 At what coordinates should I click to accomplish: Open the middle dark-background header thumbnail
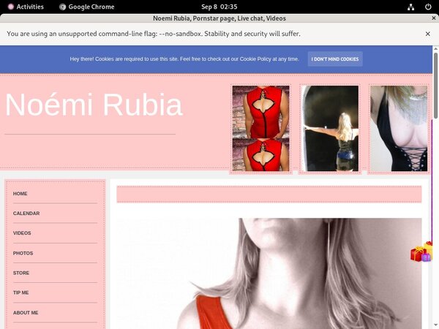331,129
